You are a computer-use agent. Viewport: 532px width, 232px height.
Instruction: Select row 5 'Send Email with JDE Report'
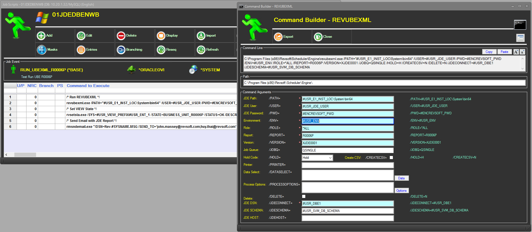(121, 121)
